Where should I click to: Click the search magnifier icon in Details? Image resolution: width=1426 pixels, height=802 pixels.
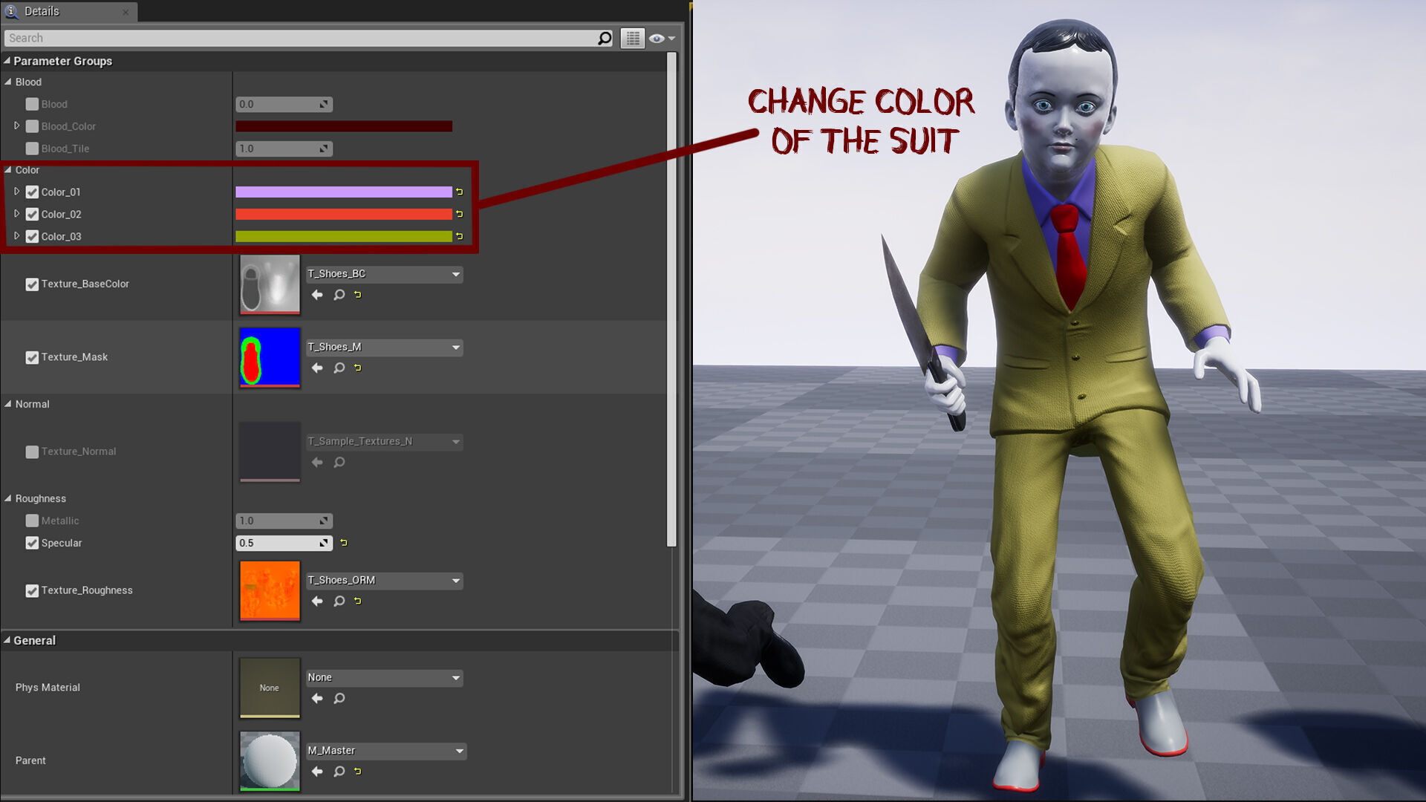(x=605, y=38)
